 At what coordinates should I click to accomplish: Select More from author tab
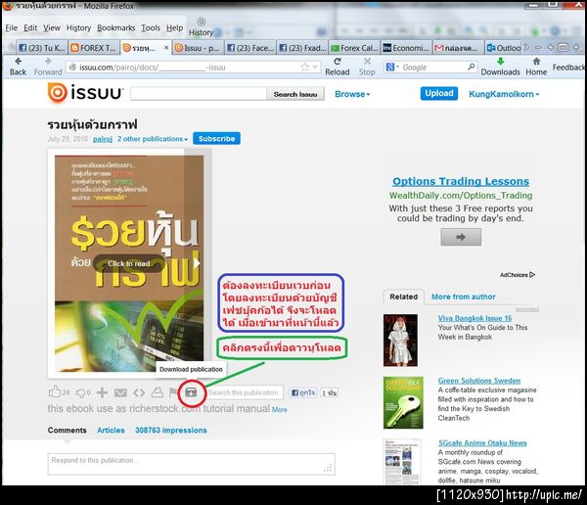pyautogui.click(x=464, y=297)
